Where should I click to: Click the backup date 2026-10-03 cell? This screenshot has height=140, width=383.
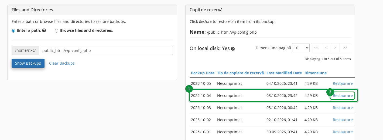tap(201, 108)
